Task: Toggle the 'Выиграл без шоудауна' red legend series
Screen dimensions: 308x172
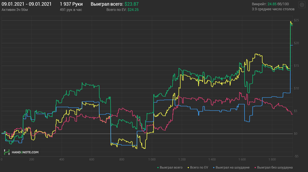Action: click(x=273, y=168)
